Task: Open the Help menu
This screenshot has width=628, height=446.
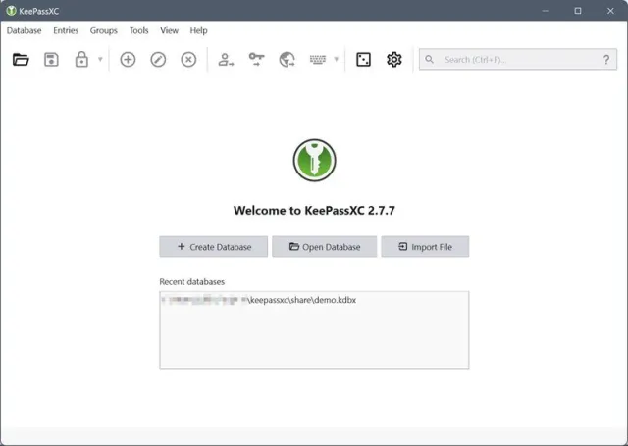Action: click(x=198, y=30)
